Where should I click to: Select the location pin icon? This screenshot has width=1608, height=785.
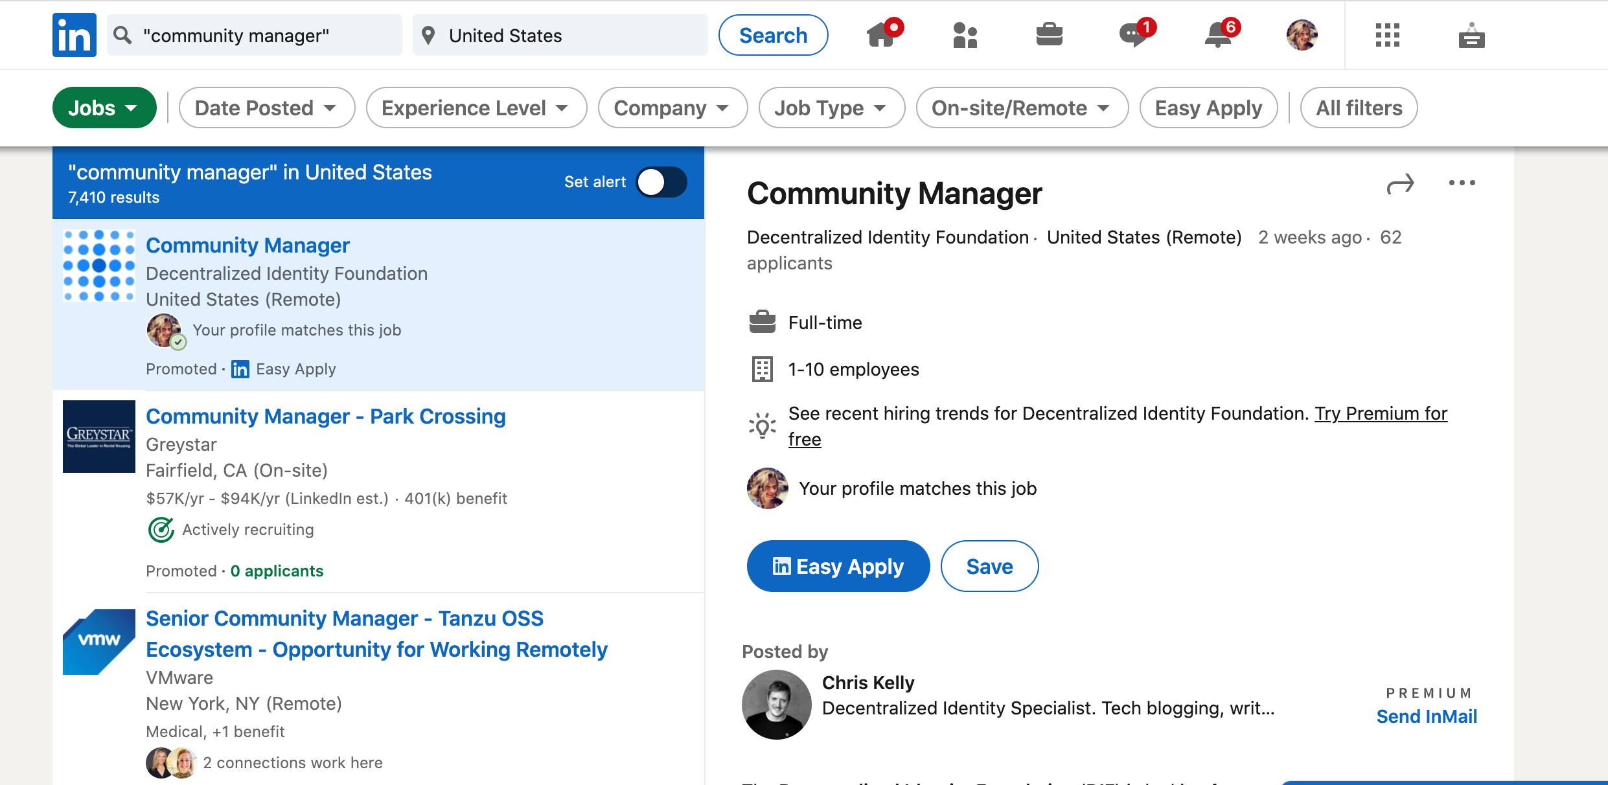coord(429,35)
